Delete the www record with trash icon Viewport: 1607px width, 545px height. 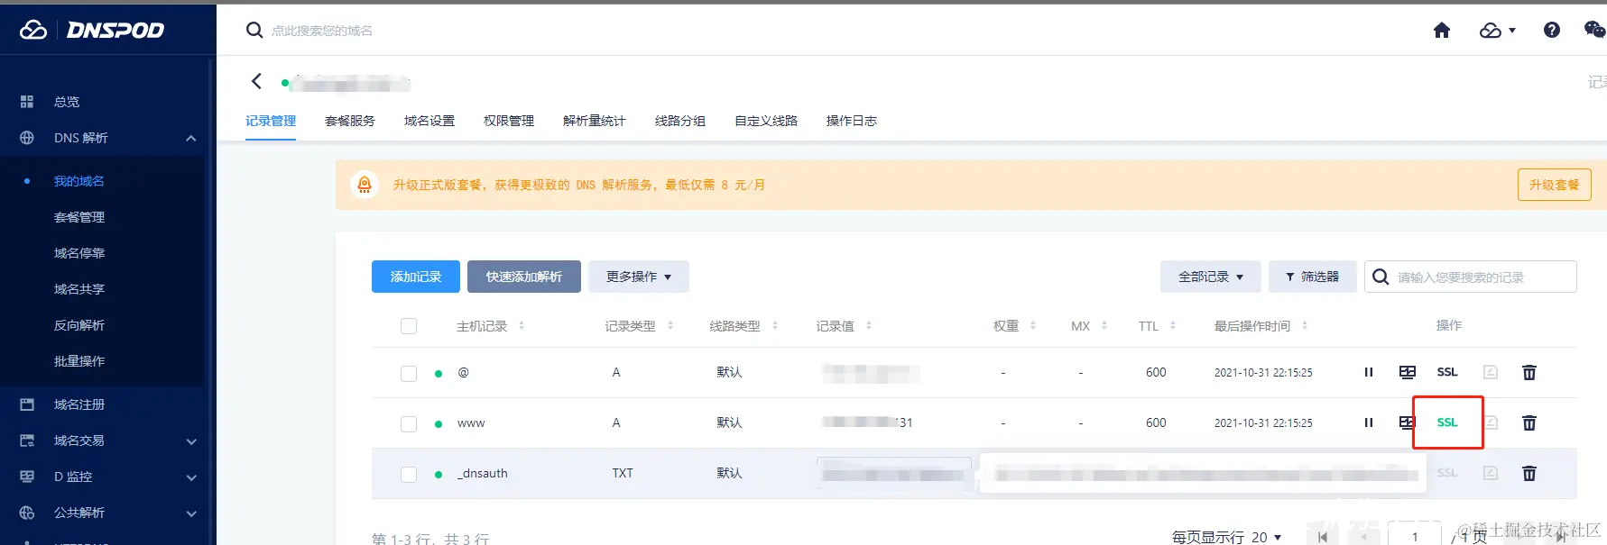(x=1529, y=422)
